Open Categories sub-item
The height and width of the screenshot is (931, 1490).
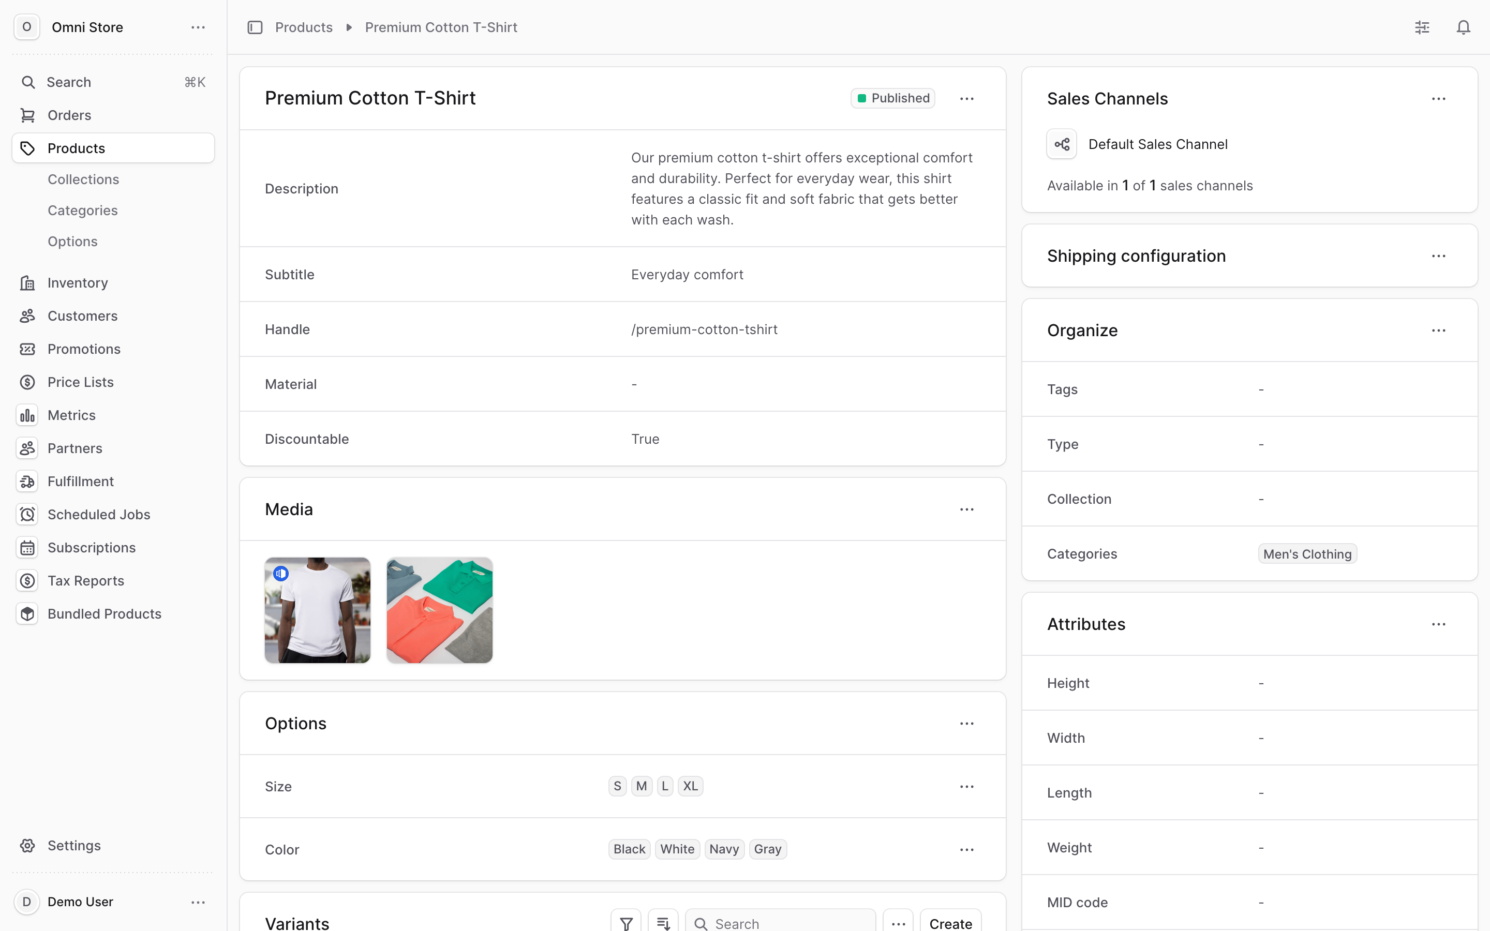[82, 210]
